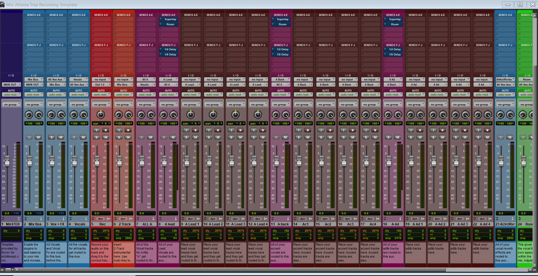Open Rec track no input selector
The image size is (538, 276).
point(101,80)
